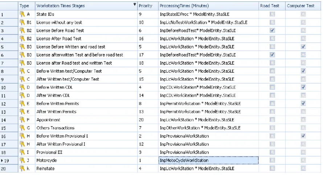Uncheck Computer Test for Before Written Provisional I
This screenshot has height=175, width=323.
click(303, 136)
